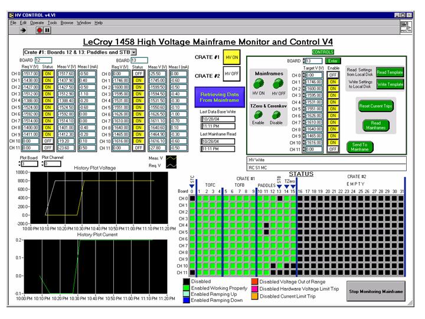This screenshot has width=425, height=319.
Task: Click the Controls CH 6 Target V stepper
Action: point(304,116)
